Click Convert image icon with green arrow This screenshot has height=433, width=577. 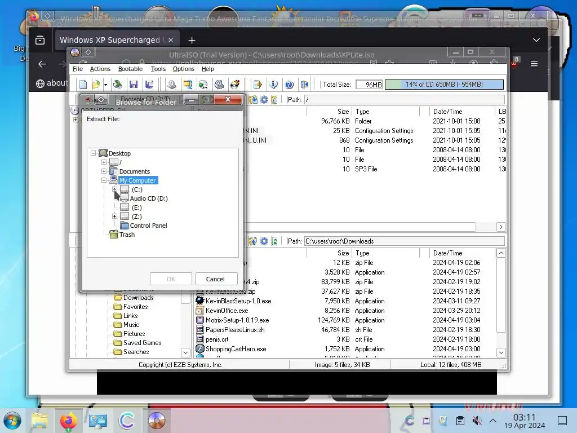[x=203, y=85]
